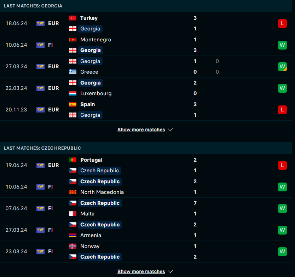Click the W badge for Georgia vs Greece
Screen dimensions: 295x277
coord(282,67)
